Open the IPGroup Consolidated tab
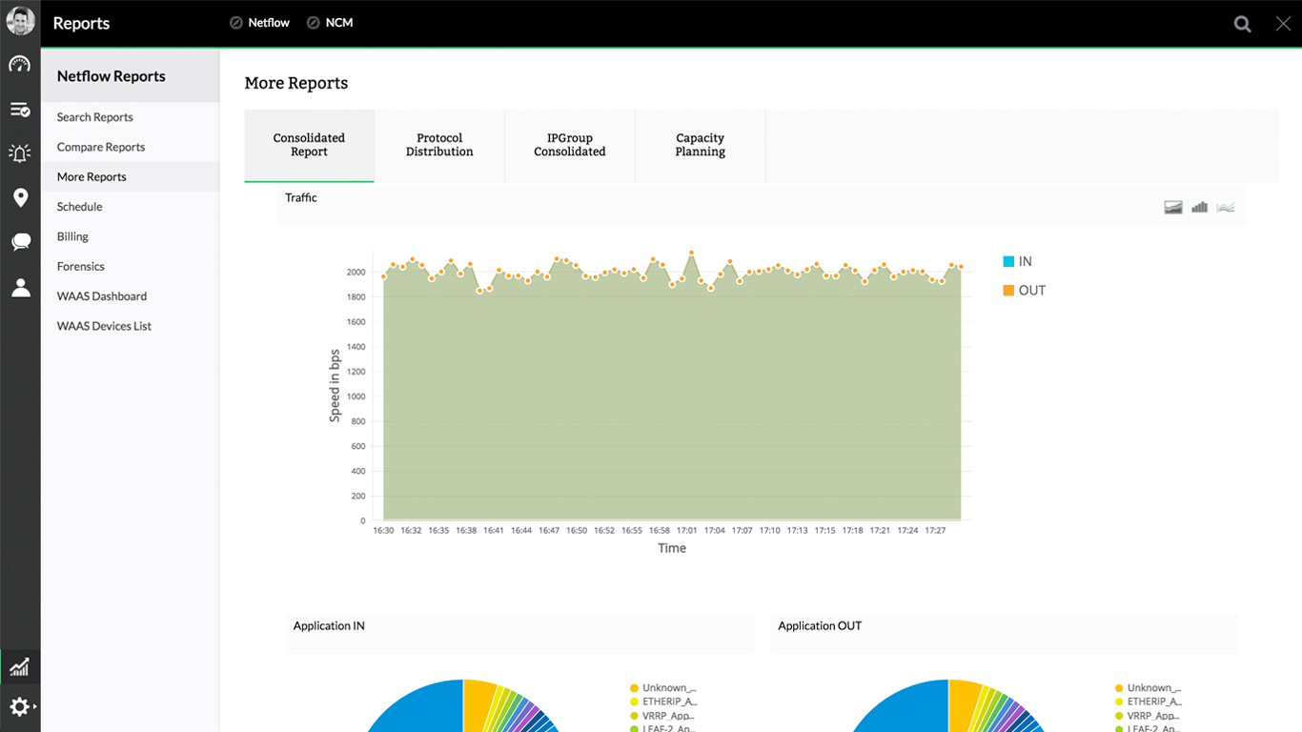The height and width of the screenshot is (732, 1302). [570, 145]
